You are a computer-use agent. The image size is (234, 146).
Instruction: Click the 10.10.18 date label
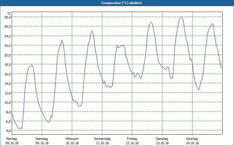click(x=72, y=143)
